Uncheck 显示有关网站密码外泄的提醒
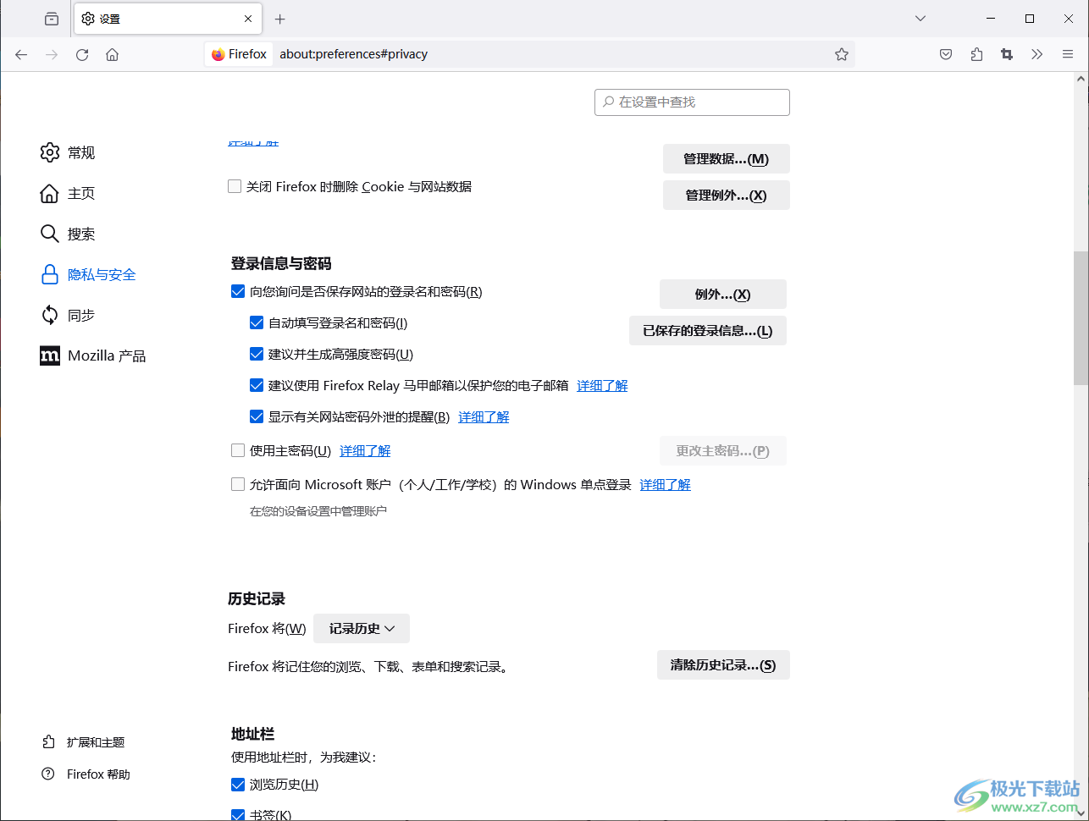The image size is (1089, 821). pos(257,416)
